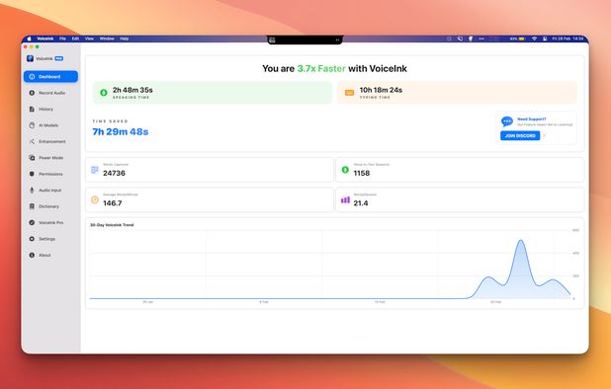This screenshot has height=389, width=611.
Task: Click the "24736" words value
Action: (x=114, y=173)
